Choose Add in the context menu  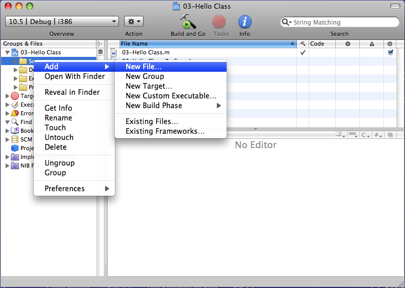click(x=74, y=67)
